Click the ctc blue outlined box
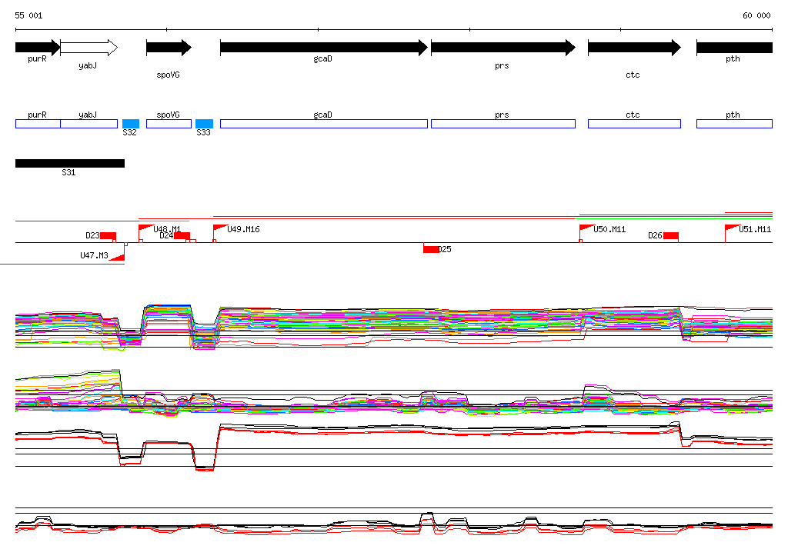788x549 pixels. (634, 124)
